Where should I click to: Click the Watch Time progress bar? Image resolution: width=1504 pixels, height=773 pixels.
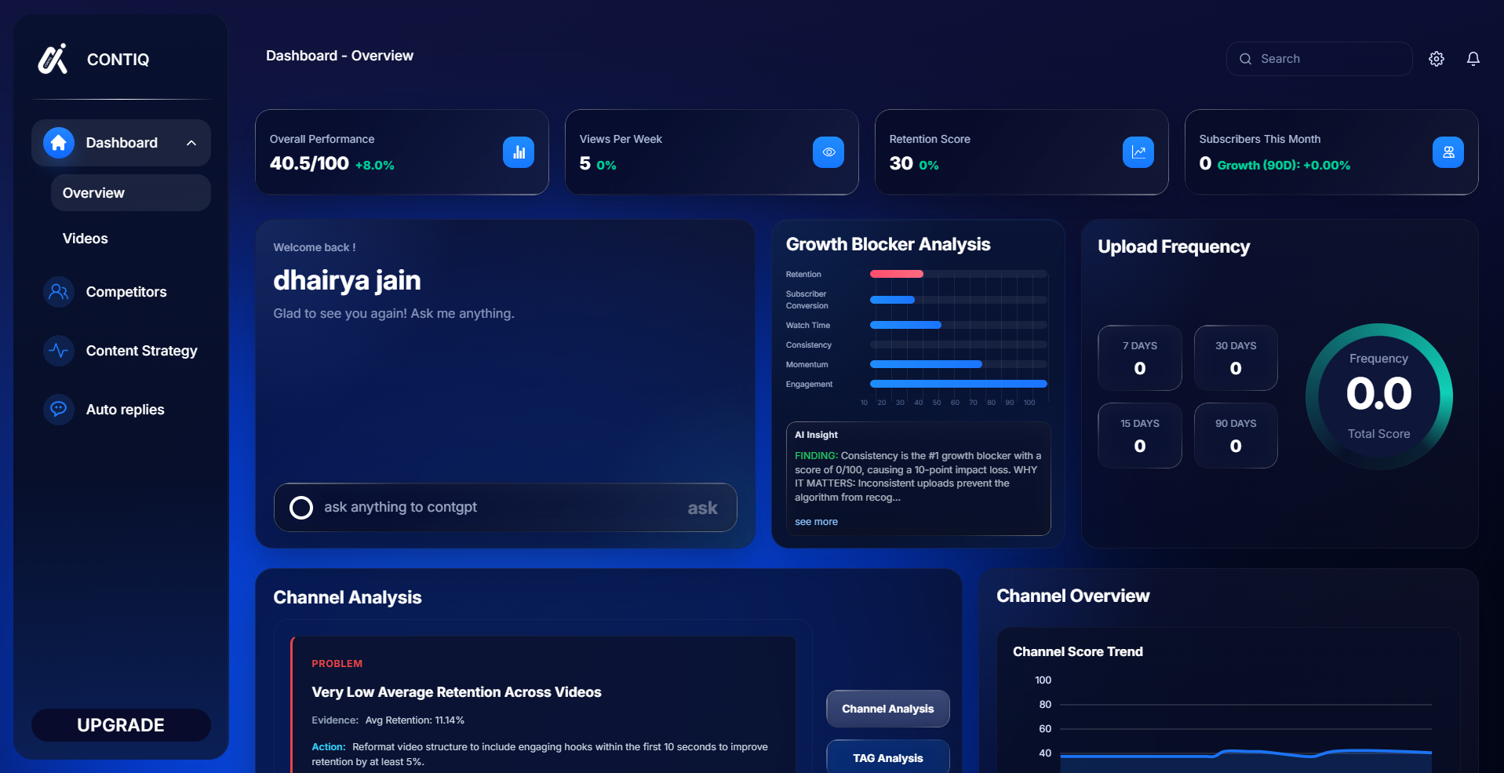905,325
